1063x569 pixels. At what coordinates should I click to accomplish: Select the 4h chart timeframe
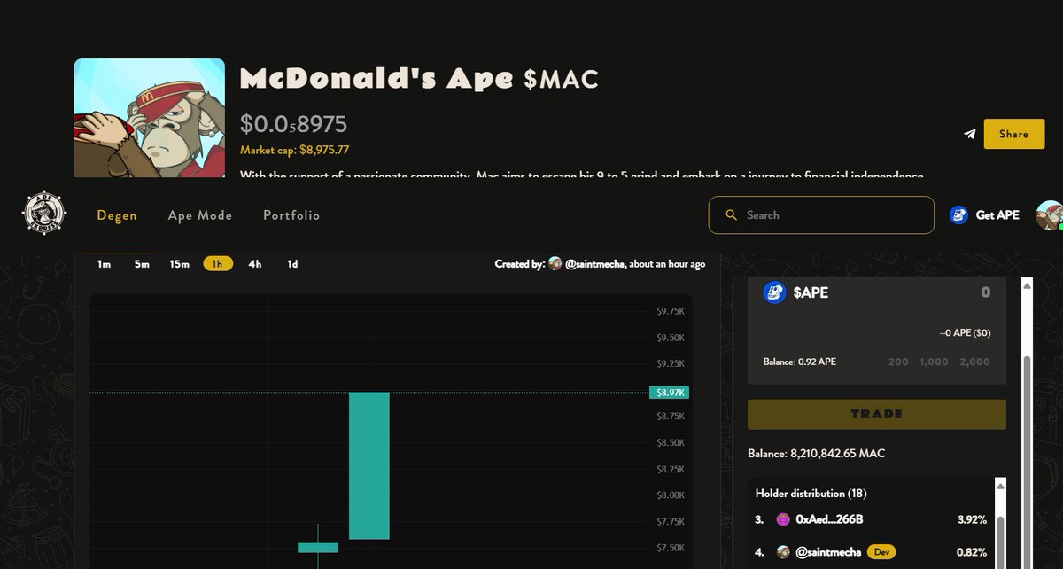[x=255, y=264]
